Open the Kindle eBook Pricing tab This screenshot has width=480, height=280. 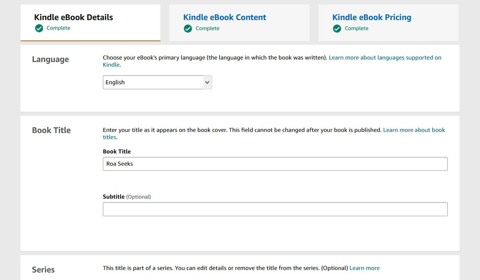[x=371, y=17]
